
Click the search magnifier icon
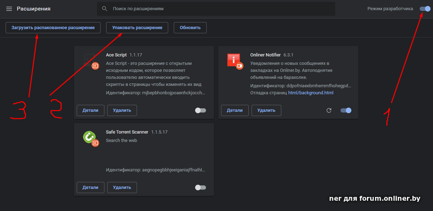coord(104,9)
